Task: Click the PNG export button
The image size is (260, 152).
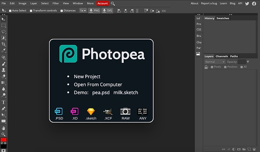Action: (94, 11)
